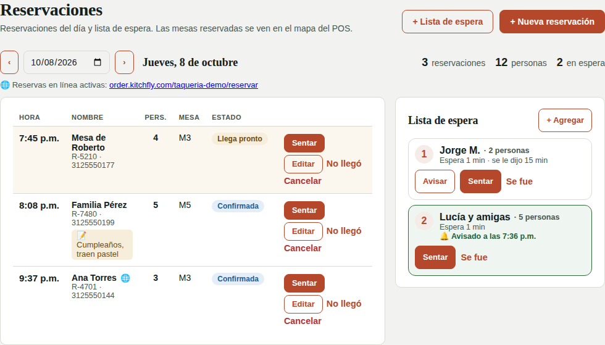Click Jueves, 8 de octubre heading
The height and width of the screenshot is (345, 605).
tap(190, 62)
